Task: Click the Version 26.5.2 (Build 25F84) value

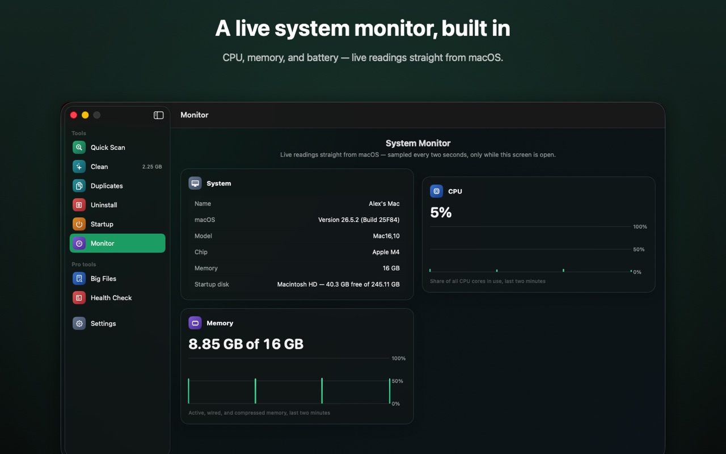Action: coord(359,220)
